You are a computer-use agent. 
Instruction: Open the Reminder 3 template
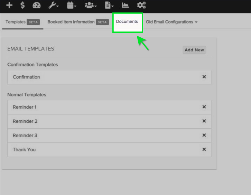pos(109,136)
